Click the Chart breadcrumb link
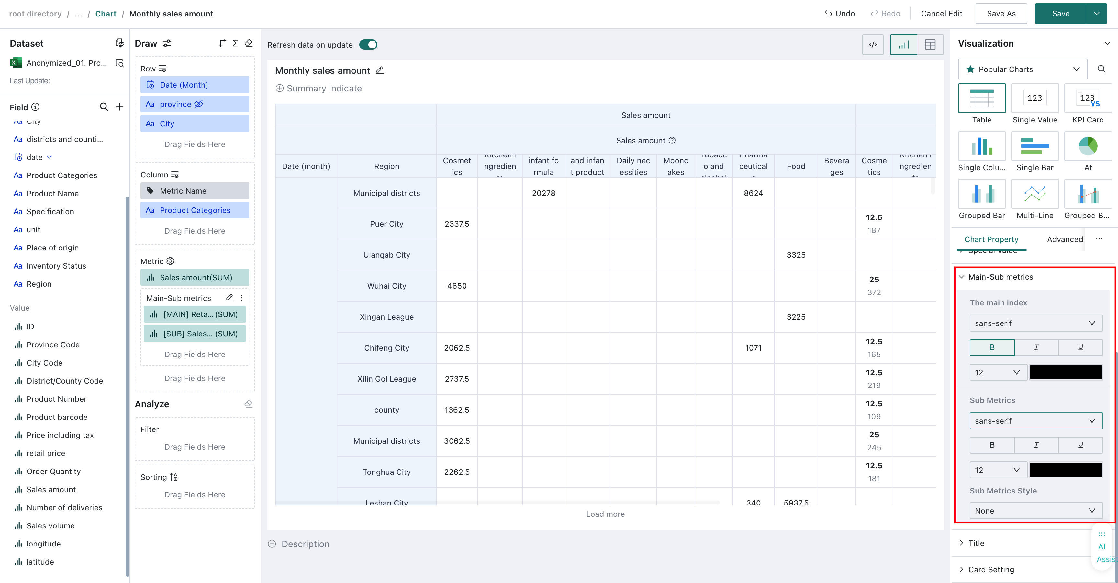Screen dimensions: 1118x583 (x=106, y=14)
